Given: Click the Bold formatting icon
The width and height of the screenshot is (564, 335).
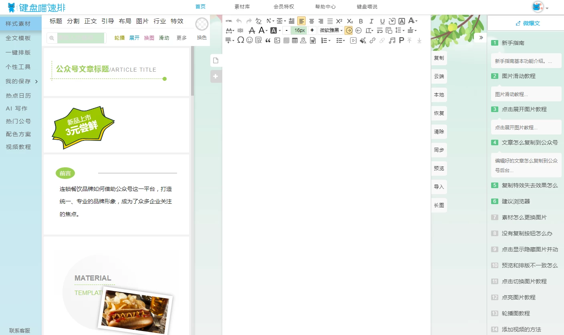Looking at the screenshot, I should [361, 21].
